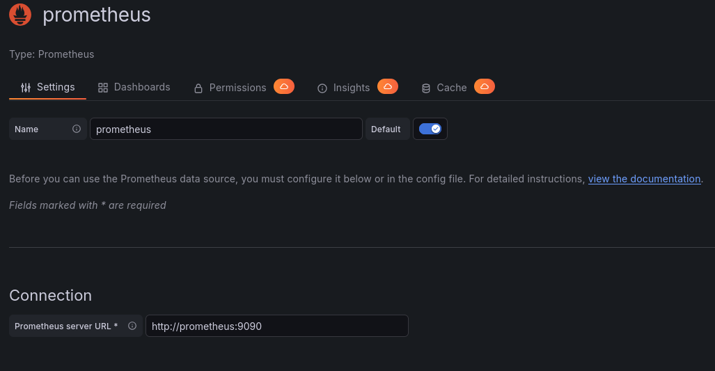Click the Fields marked with * are required note
715x371 pixels.
point(88,205)
